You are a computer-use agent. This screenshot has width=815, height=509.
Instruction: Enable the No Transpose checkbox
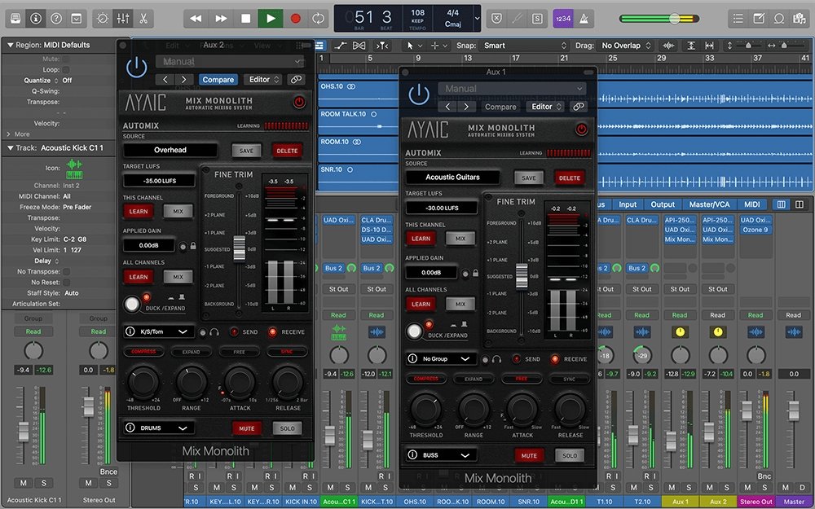(x=66, y=272)
